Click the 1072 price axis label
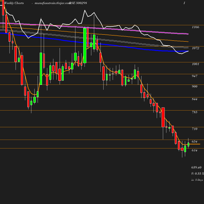Viewport: 204px width, 204px height. [195, 48]
